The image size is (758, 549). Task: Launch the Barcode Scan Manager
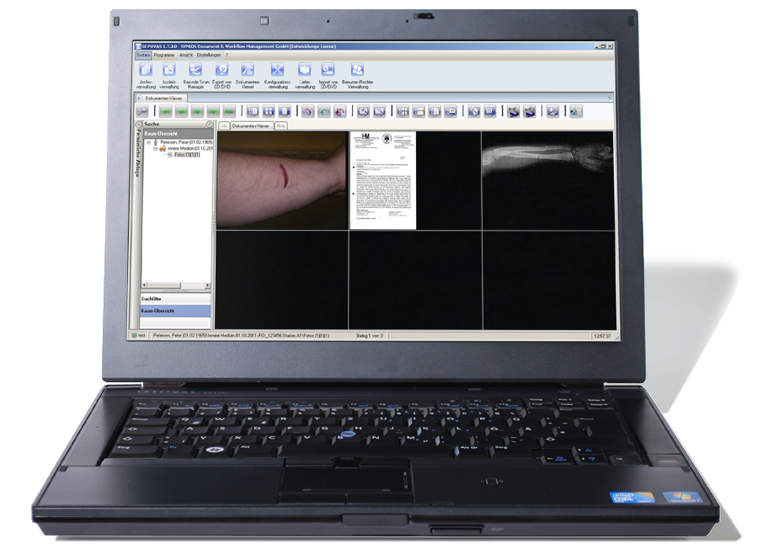click(195, 76)
